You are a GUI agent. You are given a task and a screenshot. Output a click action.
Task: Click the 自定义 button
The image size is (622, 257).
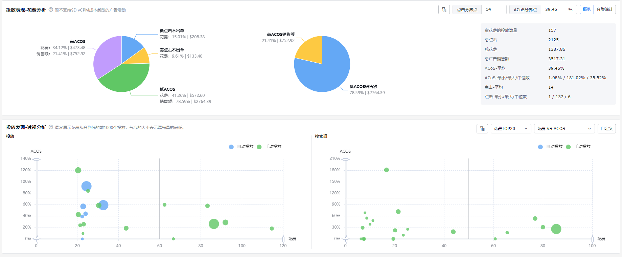[607, 129]
